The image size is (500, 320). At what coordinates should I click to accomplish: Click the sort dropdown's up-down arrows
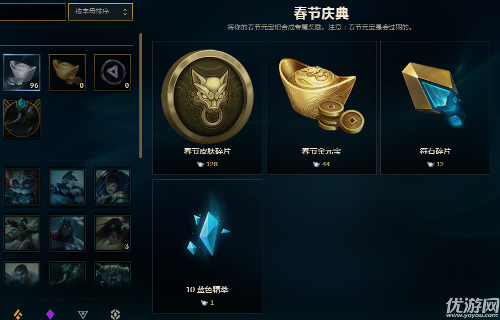point(125,12)
